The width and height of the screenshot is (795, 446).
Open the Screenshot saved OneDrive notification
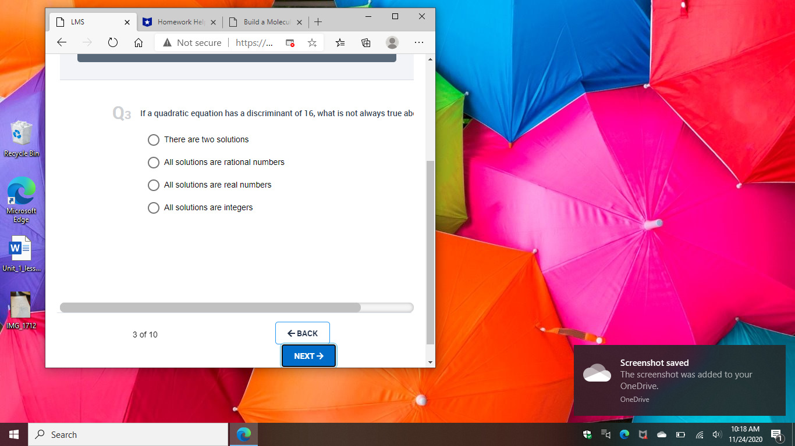point(679,380)
